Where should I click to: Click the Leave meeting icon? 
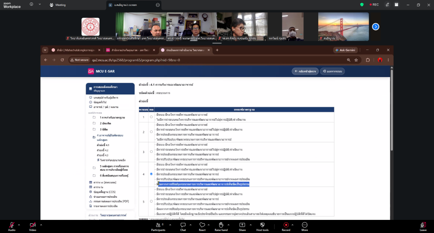click(423, 225)
